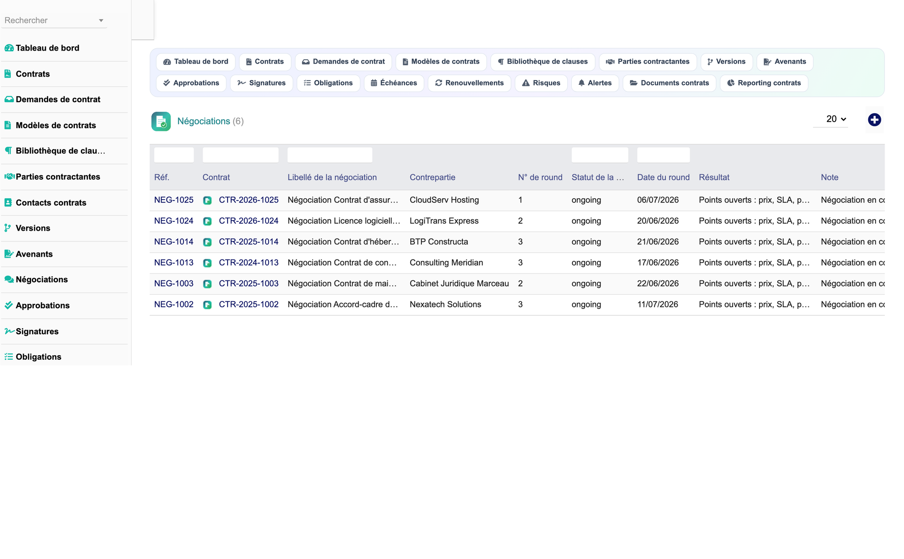Select Bibliothèque de clauses top tab
Screen dimensions: 904x559
coord(543,62)
